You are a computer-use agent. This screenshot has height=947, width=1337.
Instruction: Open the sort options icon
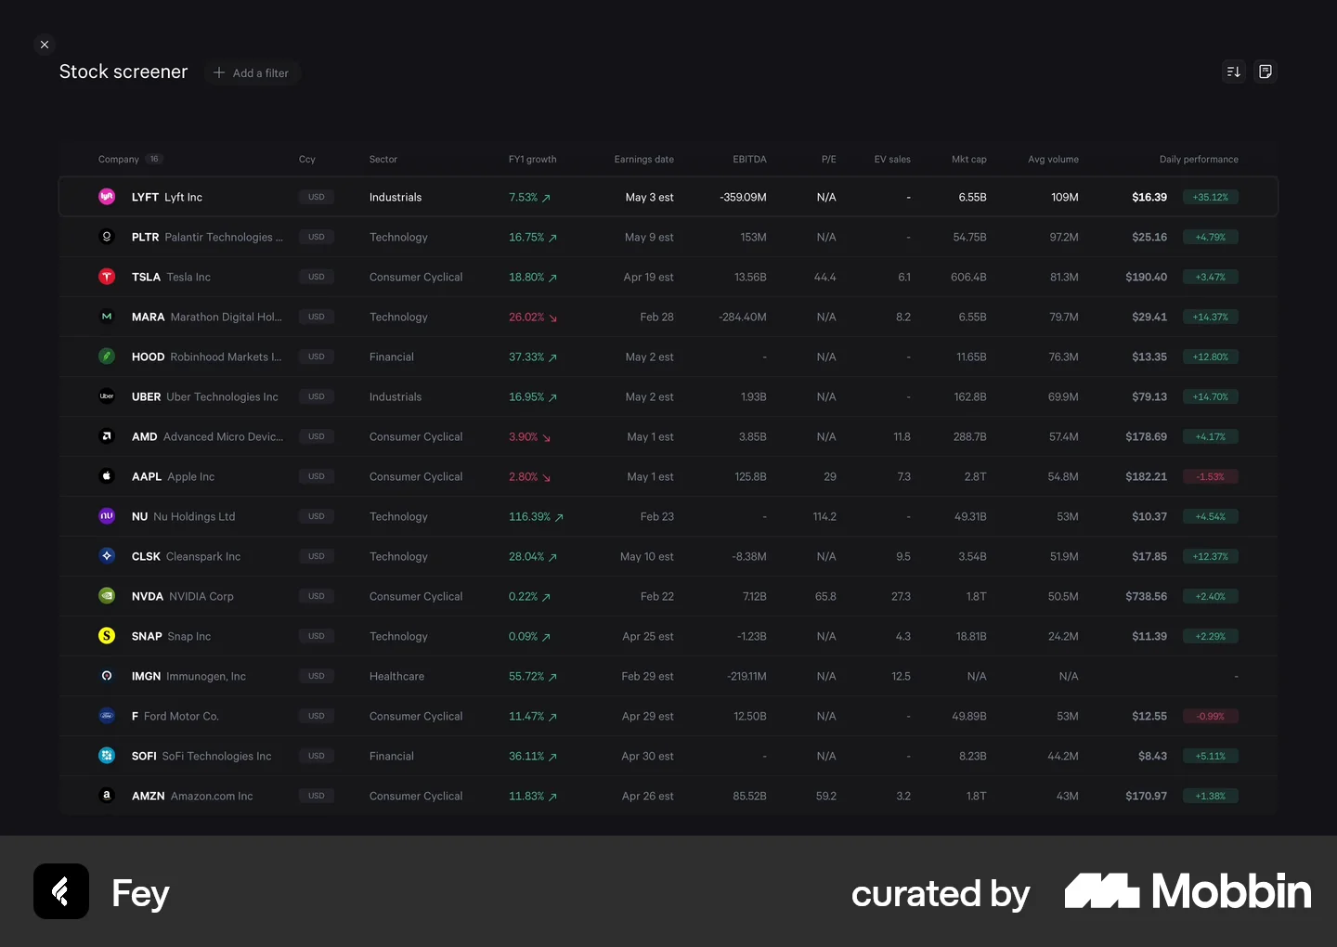point(1233,71)
